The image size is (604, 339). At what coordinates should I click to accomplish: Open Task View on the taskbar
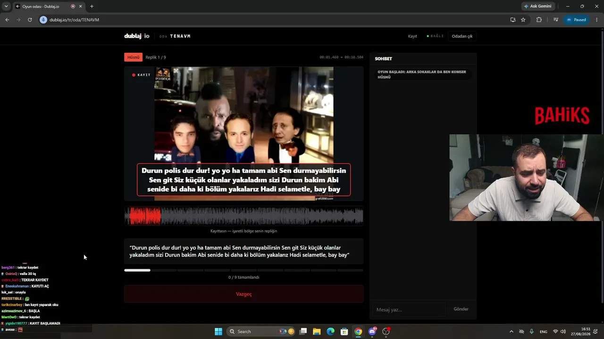(x=303, y=331)
